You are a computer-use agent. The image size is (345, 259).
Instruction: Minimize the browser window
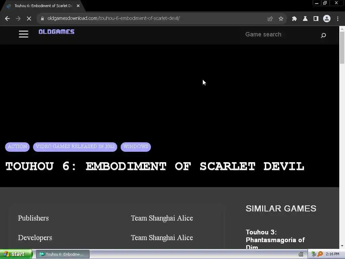(317, 3)
